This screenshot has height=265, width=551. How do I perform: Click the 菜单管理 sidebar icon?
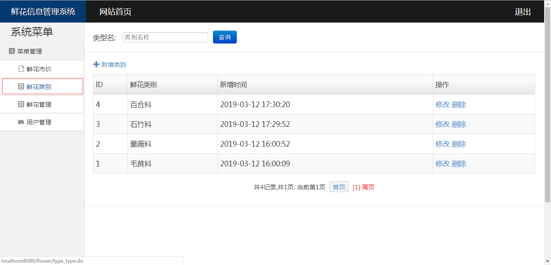pos(12,51)
